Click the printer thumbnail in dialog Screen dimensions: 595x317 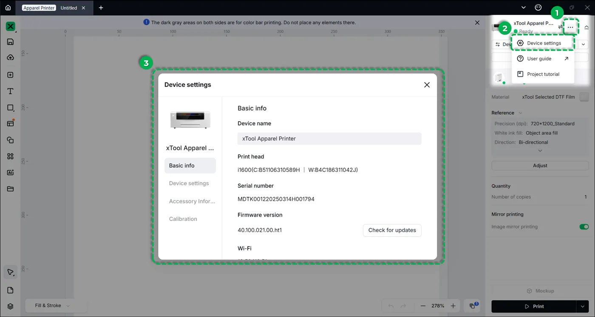[x=190, y=120]
